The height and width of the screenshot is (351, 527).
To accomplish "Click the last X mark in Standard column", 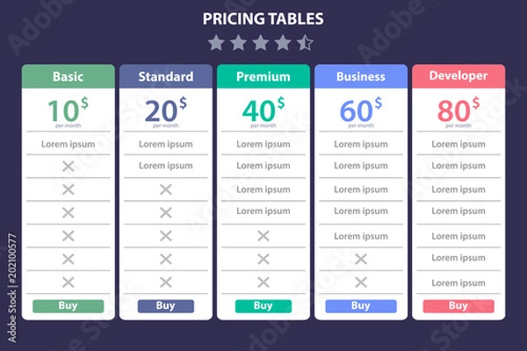I will (166, 283).
